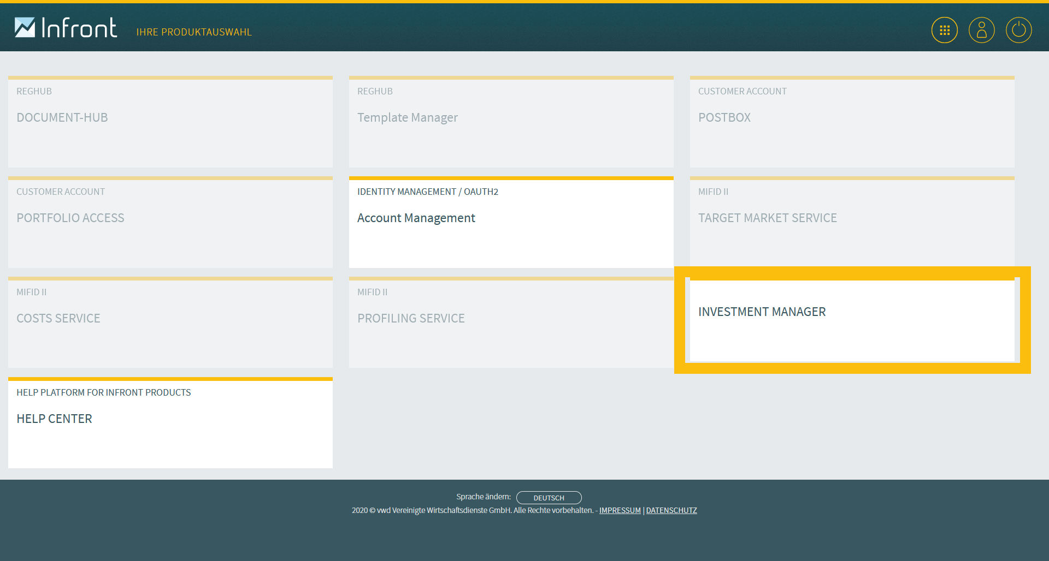The image size is (1049, 561).
Task: Open the Profiling Service tile
Action: coord(511,323)
